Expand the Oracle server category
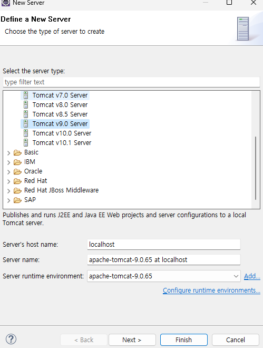Viewport: 263px width, 348px height. (8, 172)
